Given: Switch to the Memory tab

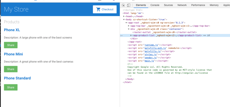Looking at the screenshot, I should (x=214, y=5).
